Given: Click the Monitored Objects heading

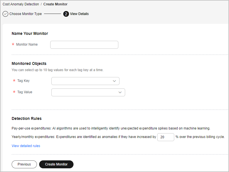Looking at the screenshot, I should point(29,63).
